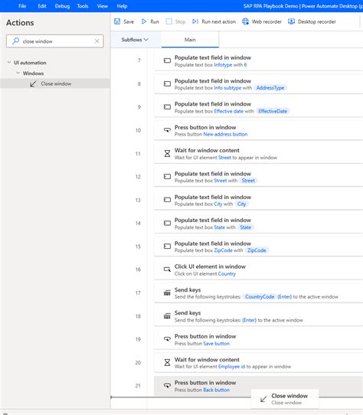Viewport: 363px width, 415px height.
Task: Click the AddressType variable in step 8
Action: tap(270, 88)
